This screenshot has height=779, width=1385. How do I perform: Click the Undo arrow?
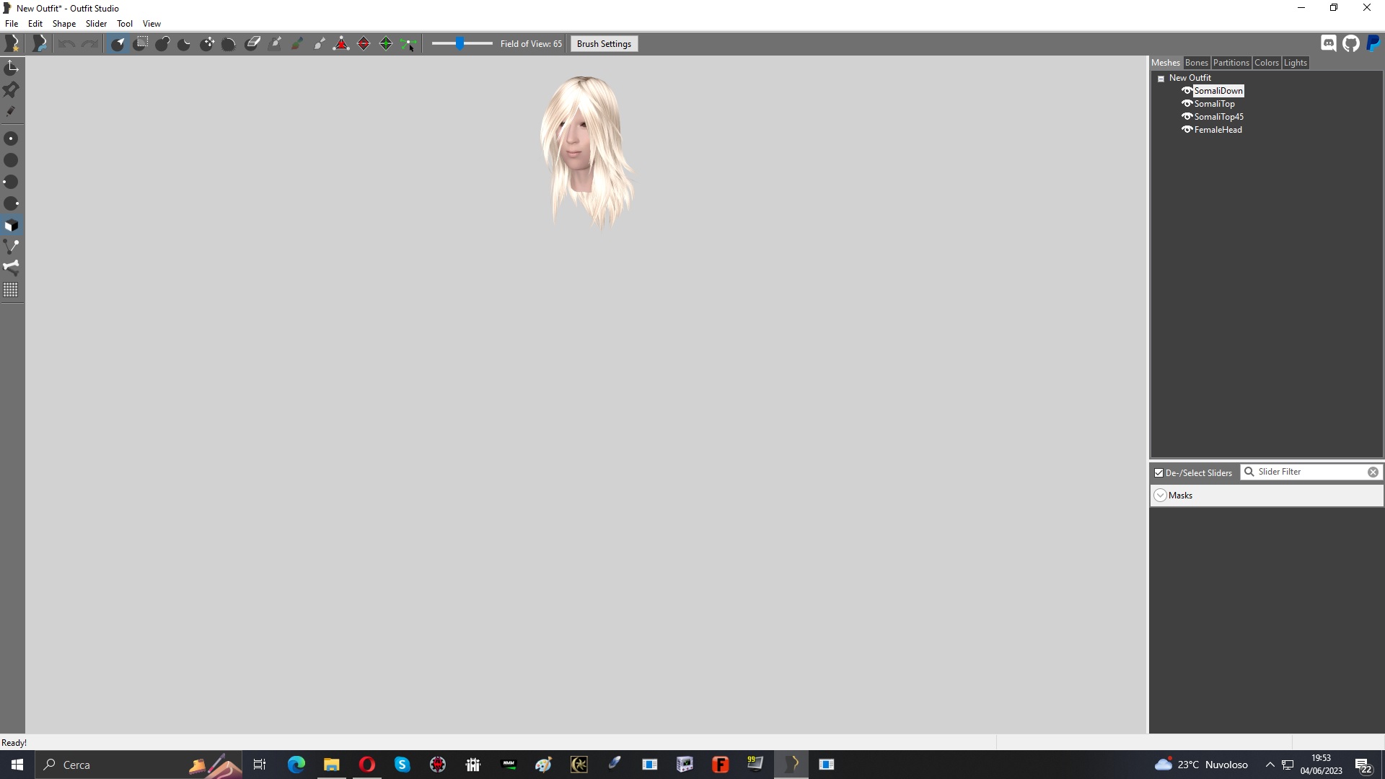click(66, 44)
